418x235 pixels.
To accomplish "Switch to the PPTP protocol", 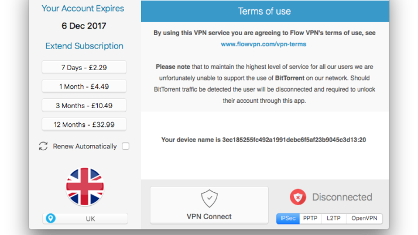I will click(310, 219).
